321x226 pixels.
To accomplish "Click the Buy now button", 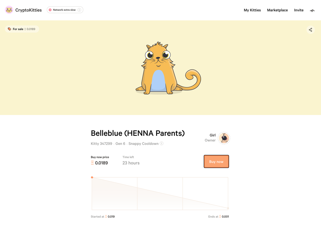I will pyautogui.click(x=216, y=162).
